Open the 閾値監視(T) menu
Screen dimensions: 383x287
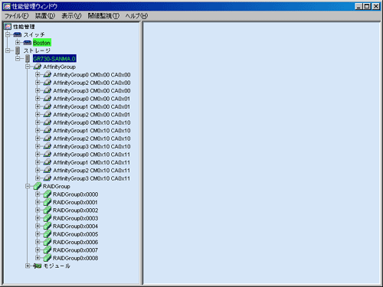103,16
